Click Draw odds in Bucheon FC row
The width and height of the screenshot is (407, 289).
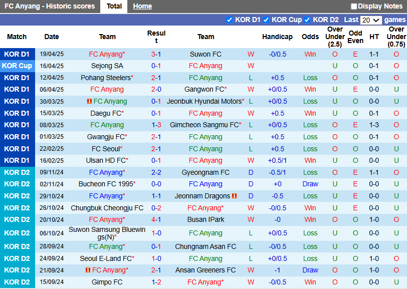tap(310, 184)
